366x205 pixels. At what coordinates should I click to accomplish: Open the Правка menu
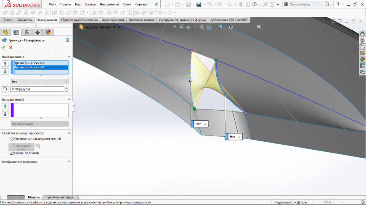(x=65, y=4)
